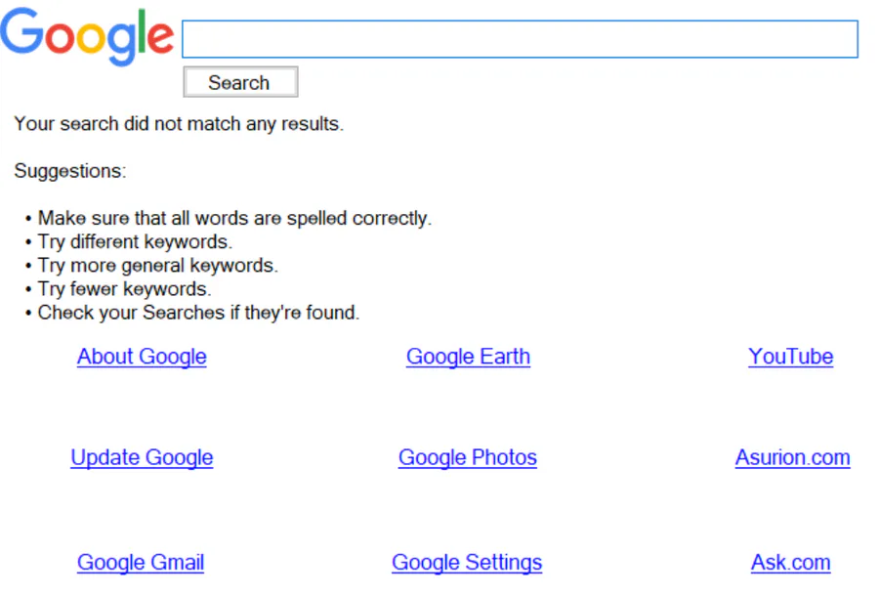Open the Google Gmail link
This screenshot has width=879, height=595.
click(141, 563)
